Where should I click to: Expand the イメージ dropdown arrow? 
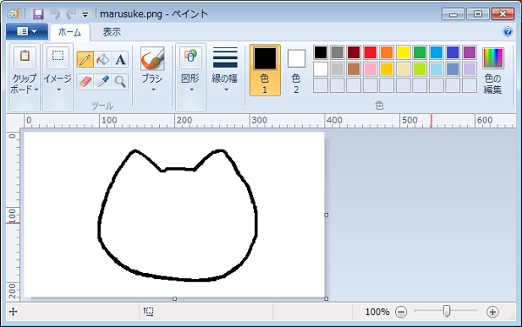point(58,90)
